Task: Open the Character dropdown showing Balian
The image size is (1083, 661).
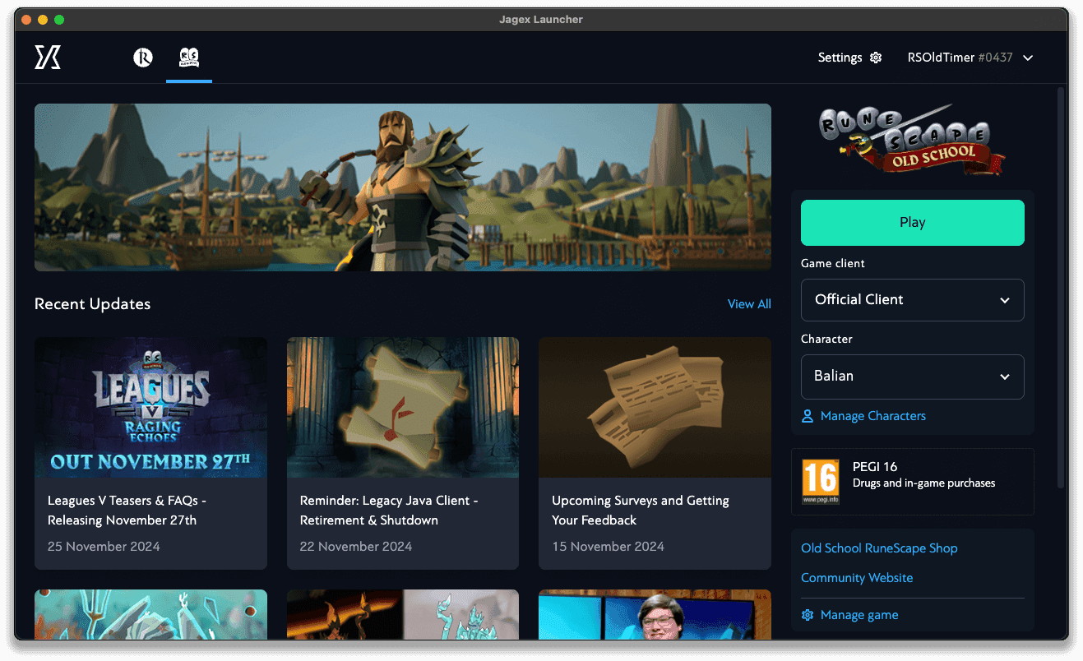Action: pos(912,376)
